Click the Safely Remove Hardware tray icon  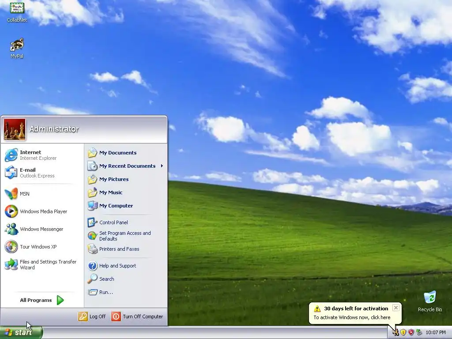[x=419, y=333]
